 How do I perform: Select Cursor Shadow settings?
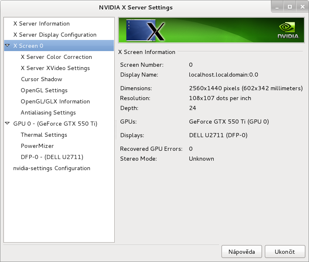42,79
